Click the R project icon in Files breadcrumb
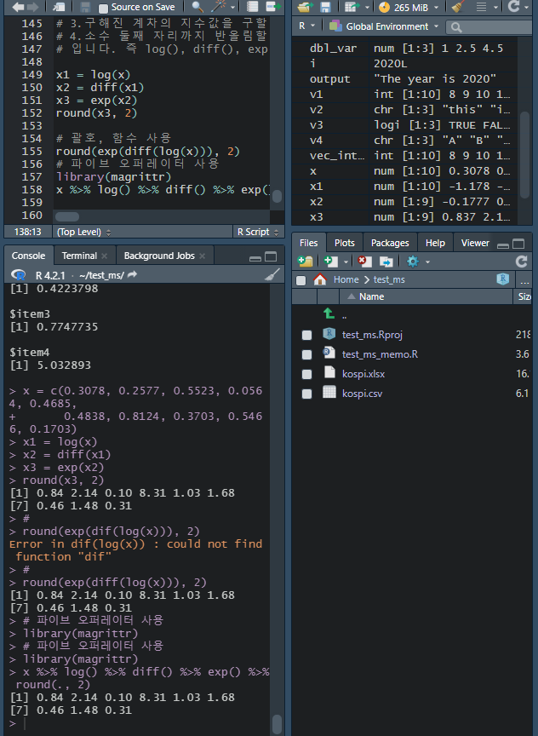538x736 pixels. click(x=503, y=279)
